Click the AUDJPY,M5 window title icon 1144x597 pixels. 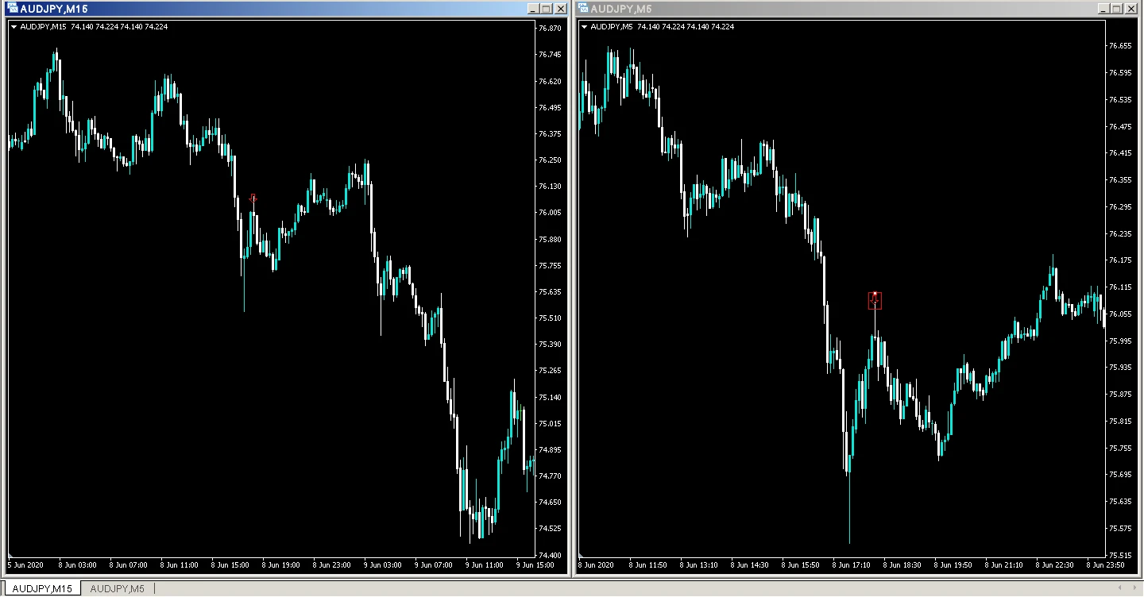click(x=583, y=8)
